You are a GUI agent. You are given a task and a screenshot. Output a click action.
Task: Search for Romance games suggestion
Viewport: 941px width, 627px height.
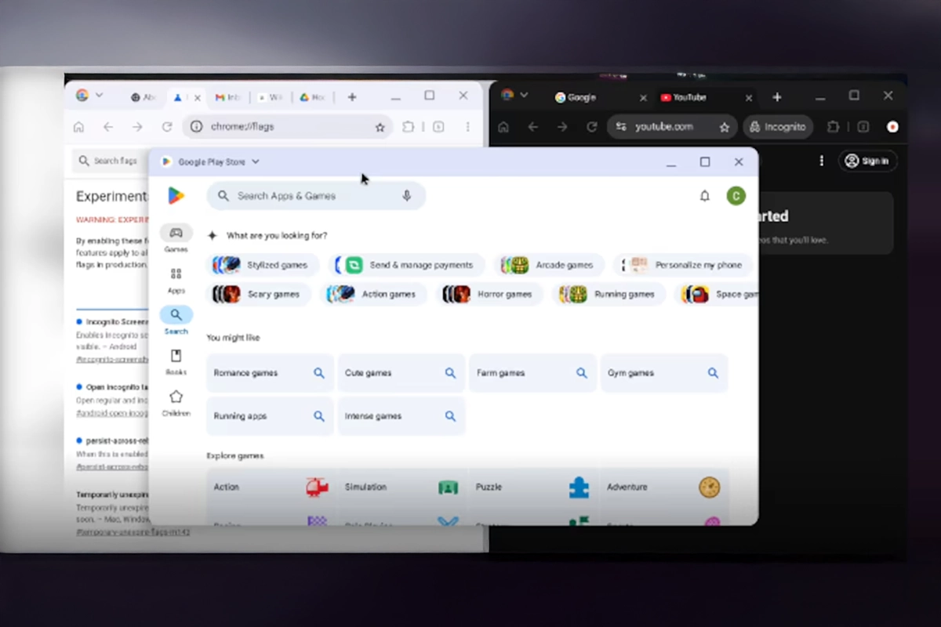tap(270, 373)
